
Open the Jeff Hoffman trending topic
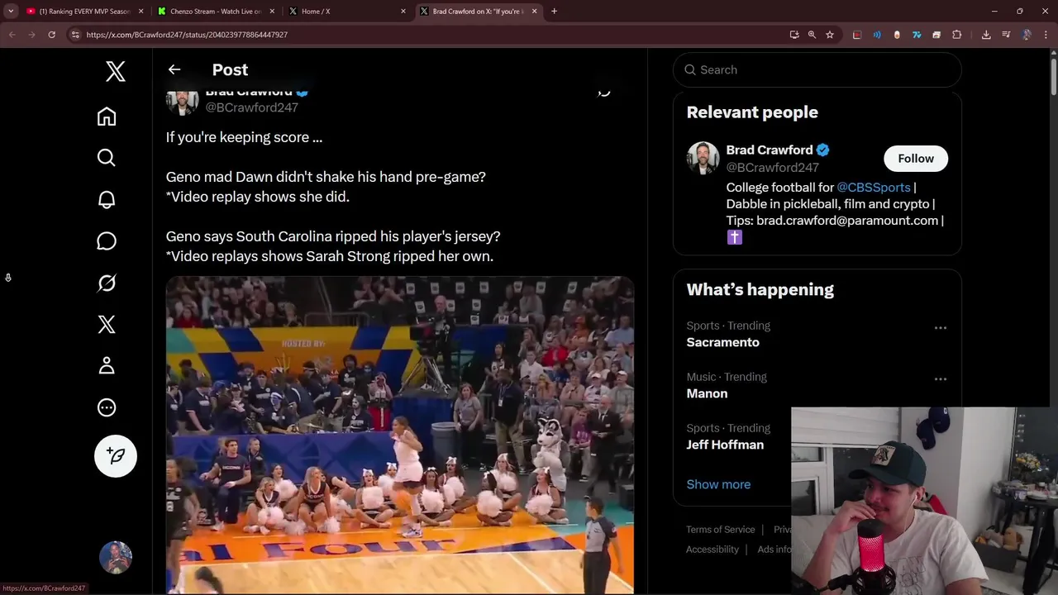[x=725, y=445]
